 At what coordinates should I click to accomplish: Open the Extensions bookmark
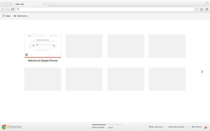pos(21,16)
